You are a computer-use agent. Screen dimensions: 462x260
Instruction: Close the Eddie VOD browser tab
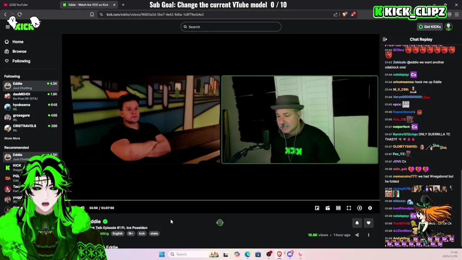pos(114,5)
